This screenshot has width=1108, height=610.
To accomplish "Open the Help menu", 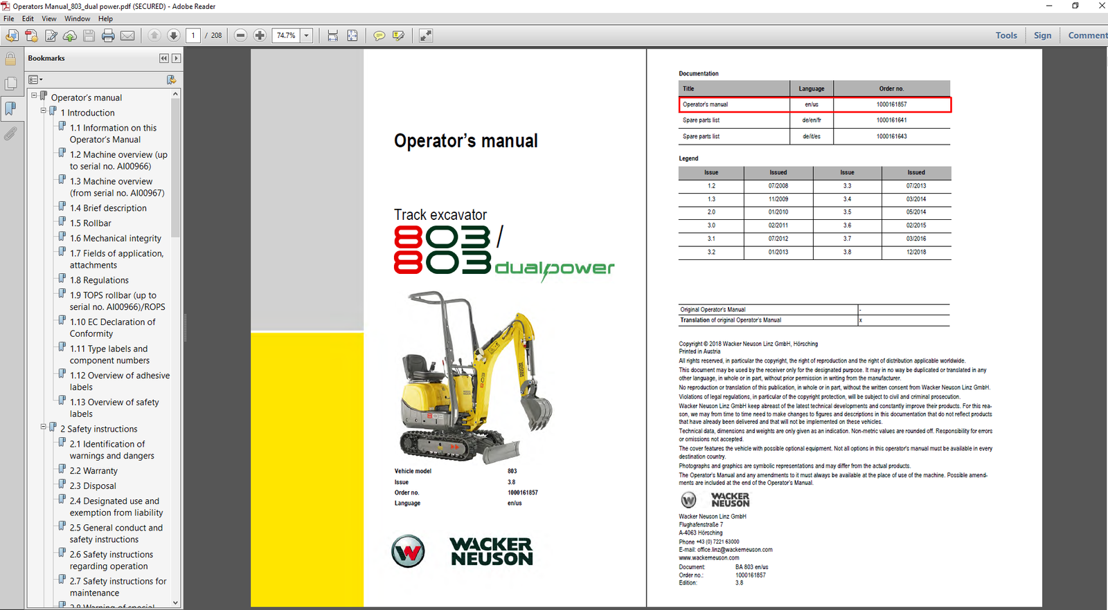I will [x=105, y=19].
